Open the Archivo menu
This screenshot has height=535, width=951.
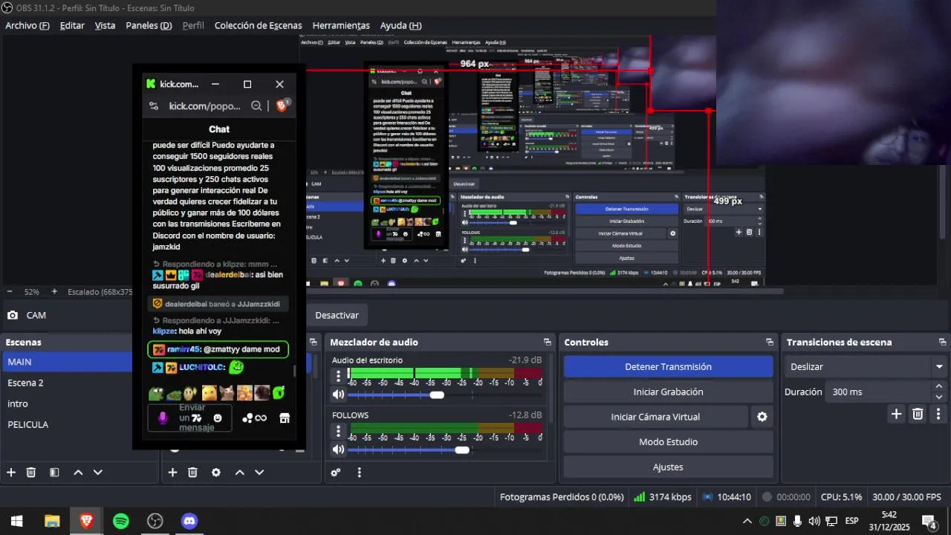point(27,25)
